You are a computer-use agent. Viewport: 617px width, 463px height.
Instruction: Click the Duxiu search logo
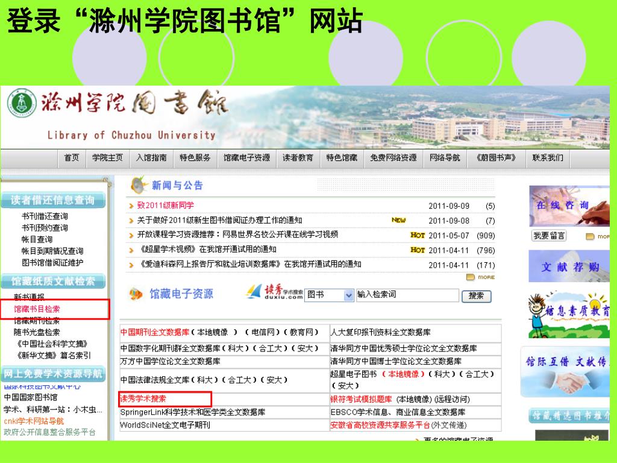pyautogui.click(x=274, y=294)
